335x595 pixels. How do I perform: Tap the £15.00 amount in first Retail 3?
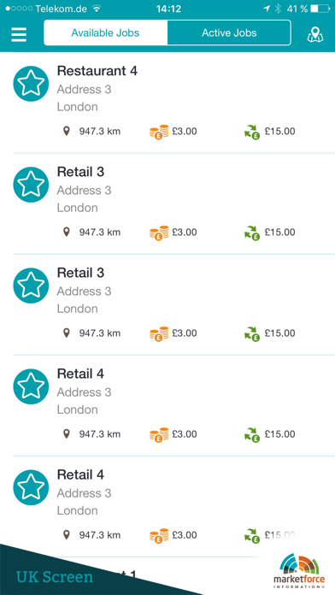[x=280, y=233]
